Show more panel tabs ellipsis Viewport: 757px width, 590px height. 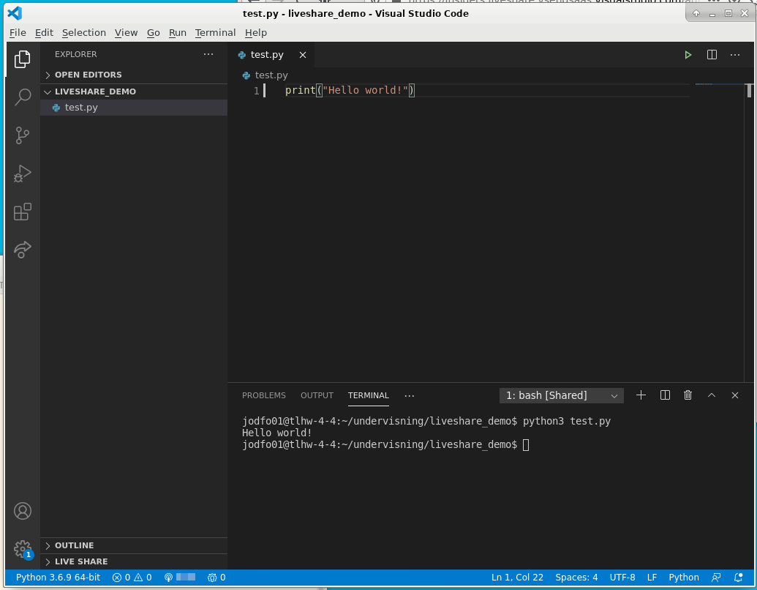pyautogui.click(x=410, y=396)
